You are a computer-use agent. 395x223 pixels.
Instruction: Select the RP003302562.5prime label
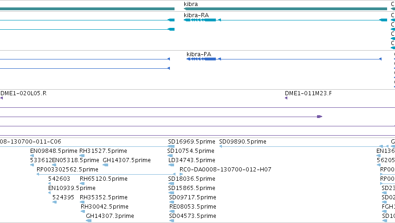click(x=67, y=170)
